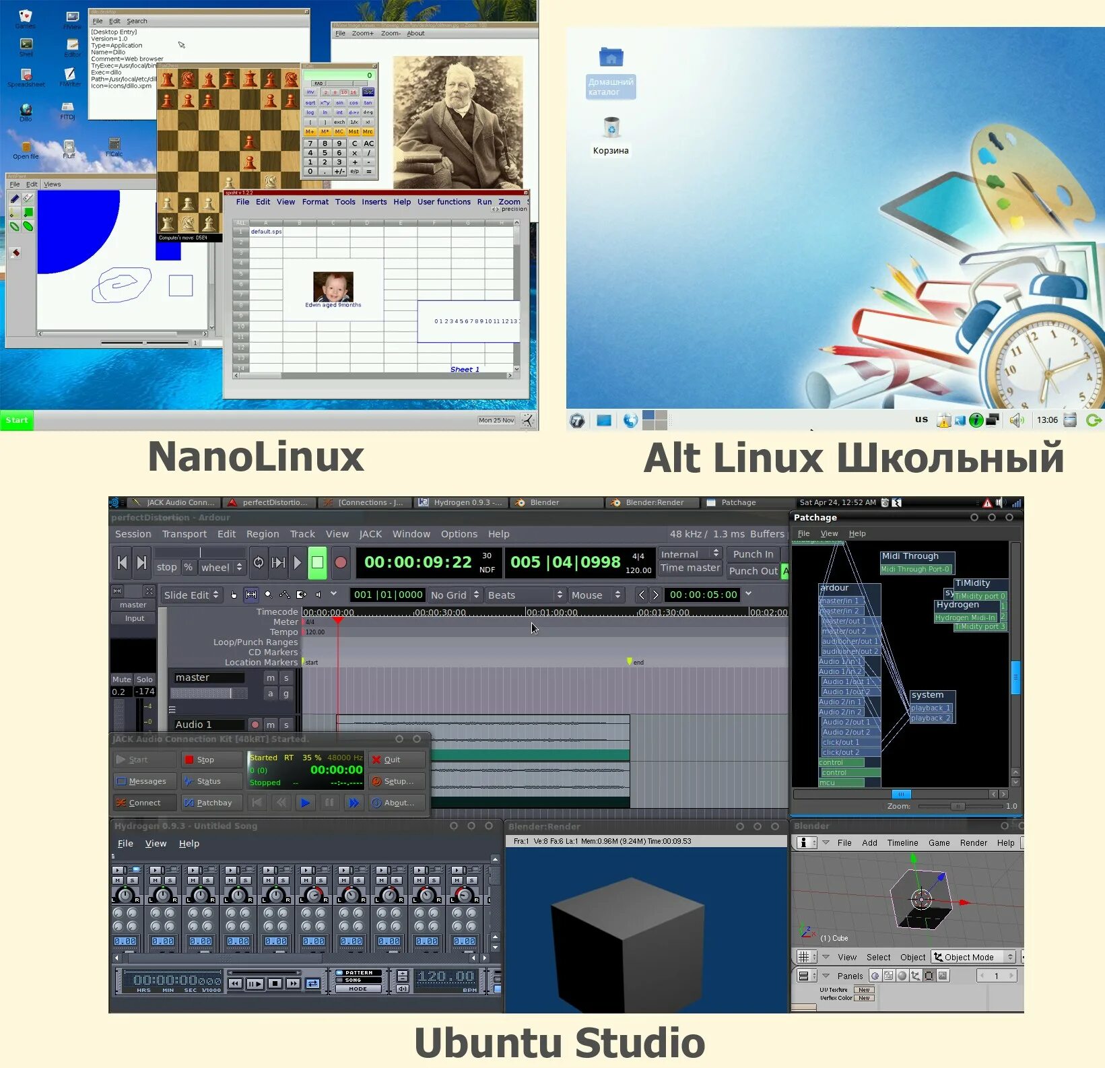1105x1068 pixels.
Task: Select Ardour's grab hand tool
Action: (x=234, y=595)
